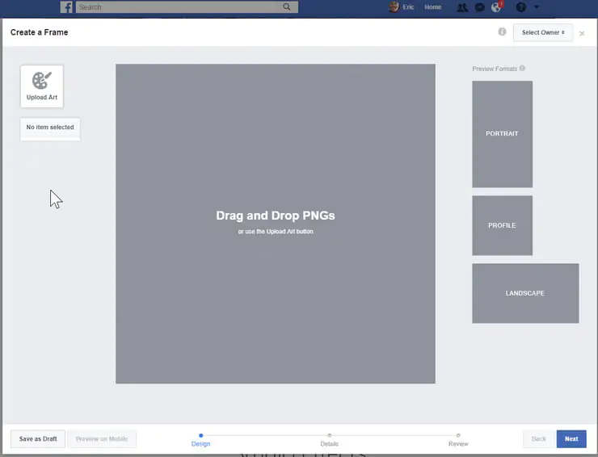The height and width of the screenshot is (457, 598).
Task: Click the info icon beside Select Owner
Action: pyautogui.click(x=502, y=32)
